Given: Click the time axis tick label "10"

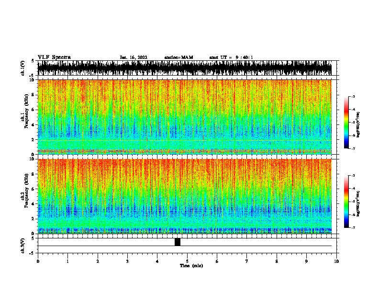Looking at the screenshot, I should [x=336, y=261].
